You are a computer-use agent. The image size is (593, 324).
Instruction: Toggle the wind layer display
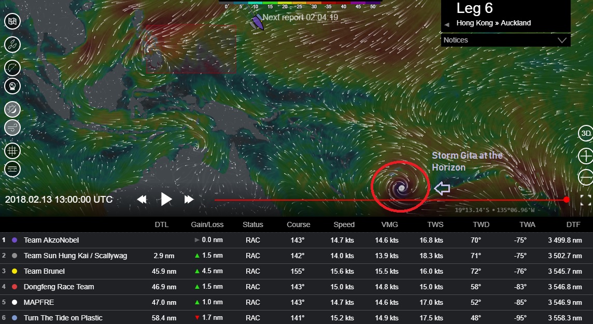[x=12, y=128]
